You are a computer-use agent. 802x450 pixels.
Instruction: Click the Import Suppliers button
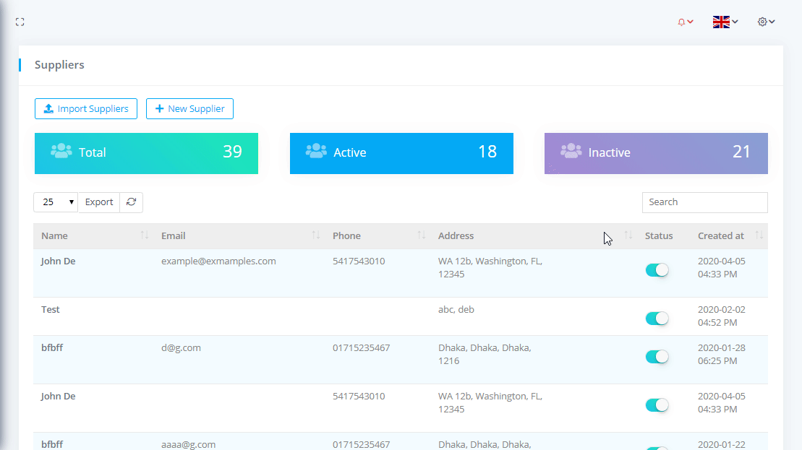pyautogui.click(x=86, y=109)
